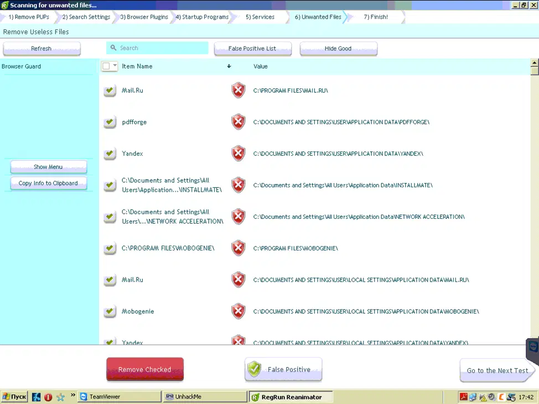Viewport: 539px width, 404px height.
Task: Open the red round quick launch icon
Action: 48,397
